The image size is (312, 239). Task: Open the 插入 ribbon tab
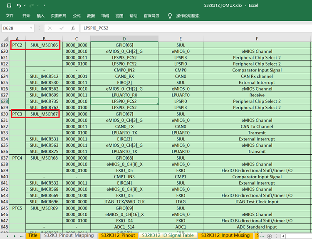(40, 16)
